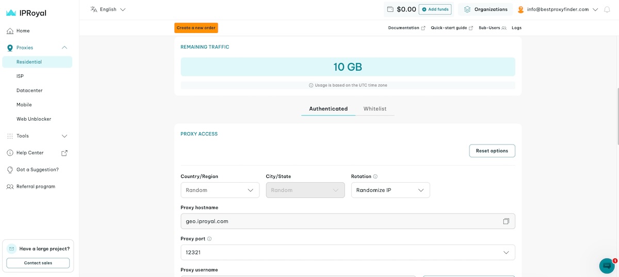Image resolution: width=619 pixels, height=277 pixels.
Task: Click the Proxy port info icon
Action: 209,239
